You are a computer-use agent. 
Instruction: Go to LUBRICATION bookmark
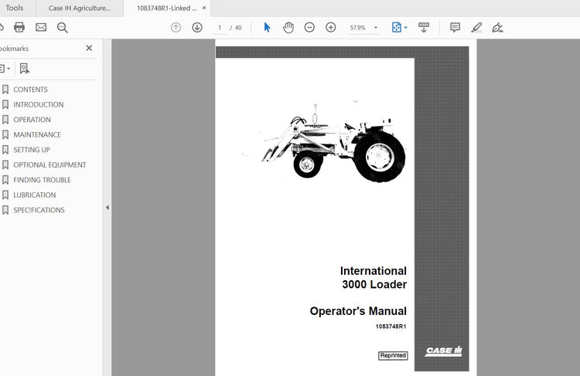click(x=34, y=195)
